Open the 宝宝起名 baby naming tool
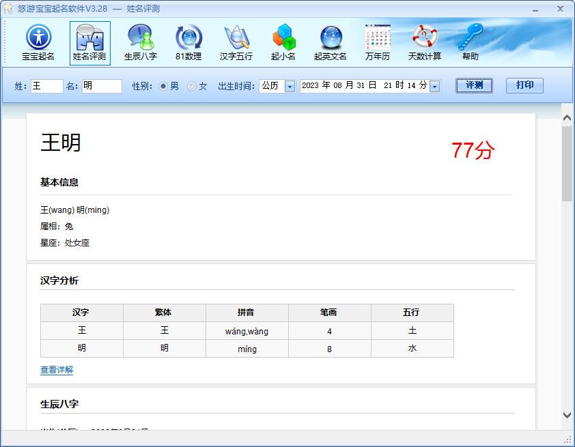This screenshot has height=447, width=575. [x=38, y=43]
